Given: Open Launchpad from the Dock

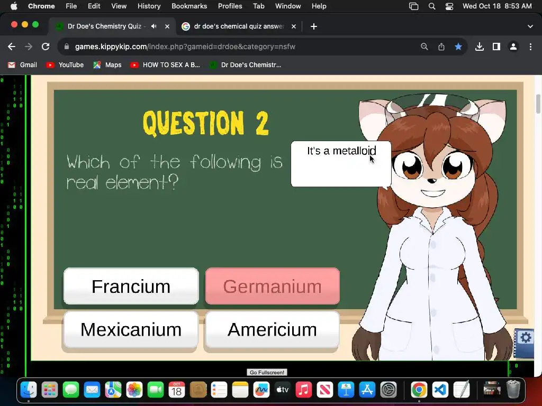Looking at the screenshot, I should [x=50, y=390].
